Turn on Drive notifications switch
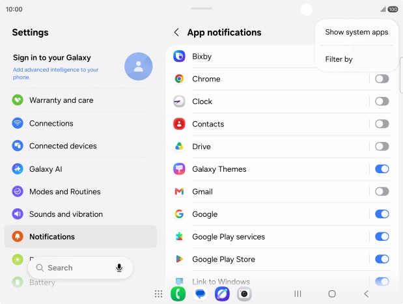 tap(382, 146)
